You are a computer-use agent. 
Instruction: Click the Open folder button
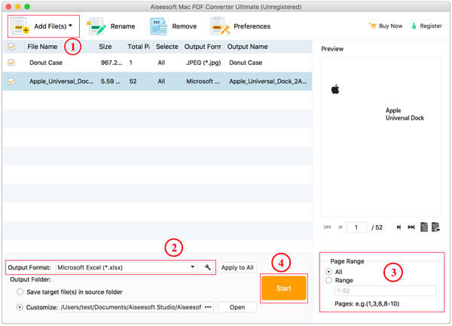click(x=237, y=307)
